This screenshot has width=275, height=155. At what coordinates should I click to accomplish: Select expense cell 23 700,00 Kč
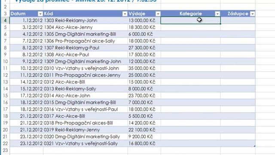coord(144,96)
